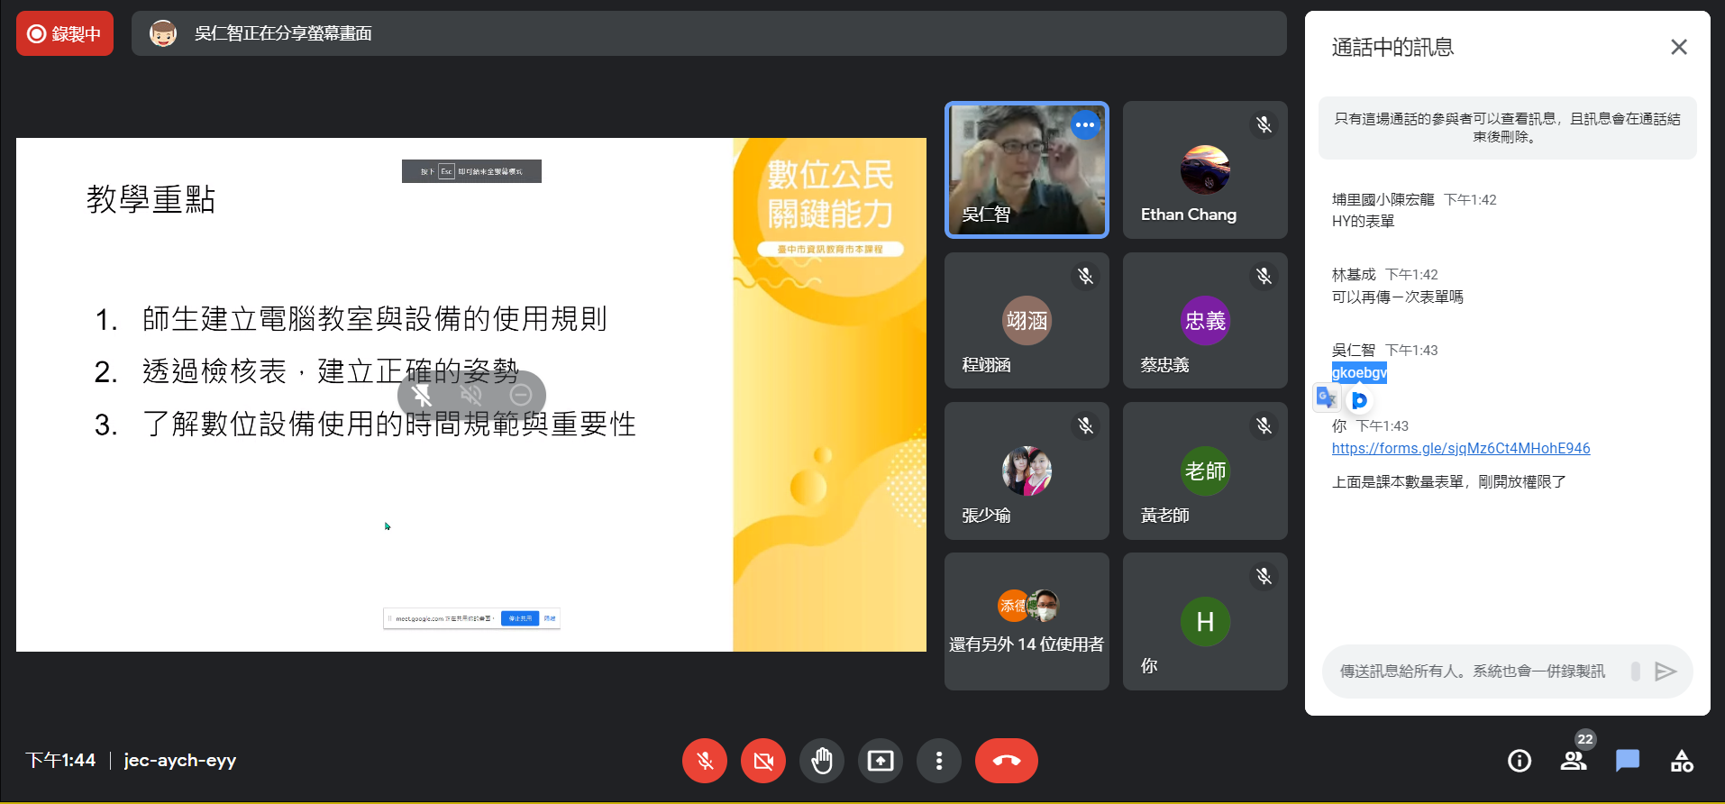Click the Google Translate popup icon
The width and height of the screenshot is (1725, 804).
(1326, 397)
